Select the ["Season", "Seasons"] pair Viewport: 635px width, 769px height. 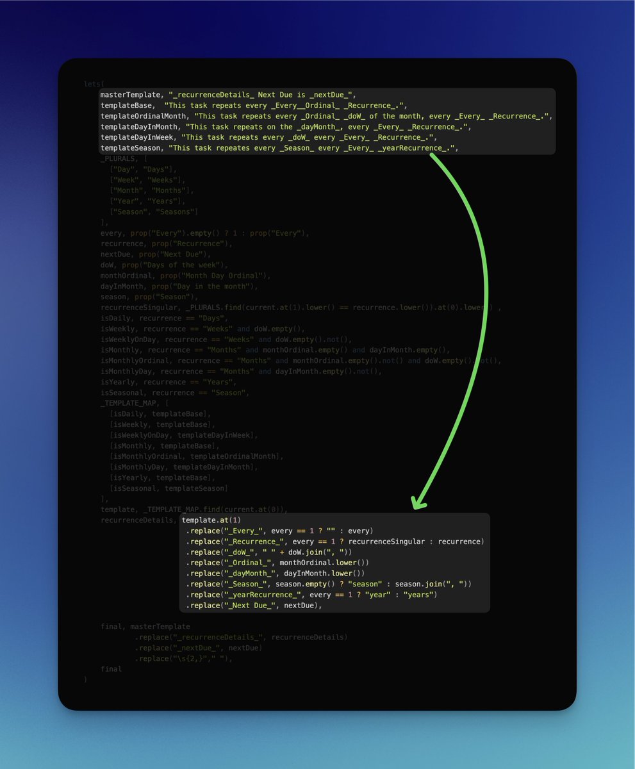(x=154, y=212)
